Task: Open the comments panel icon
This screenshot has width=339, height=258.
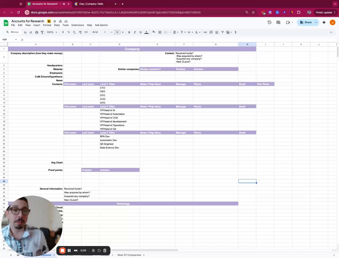Action: tap(278, 22)
